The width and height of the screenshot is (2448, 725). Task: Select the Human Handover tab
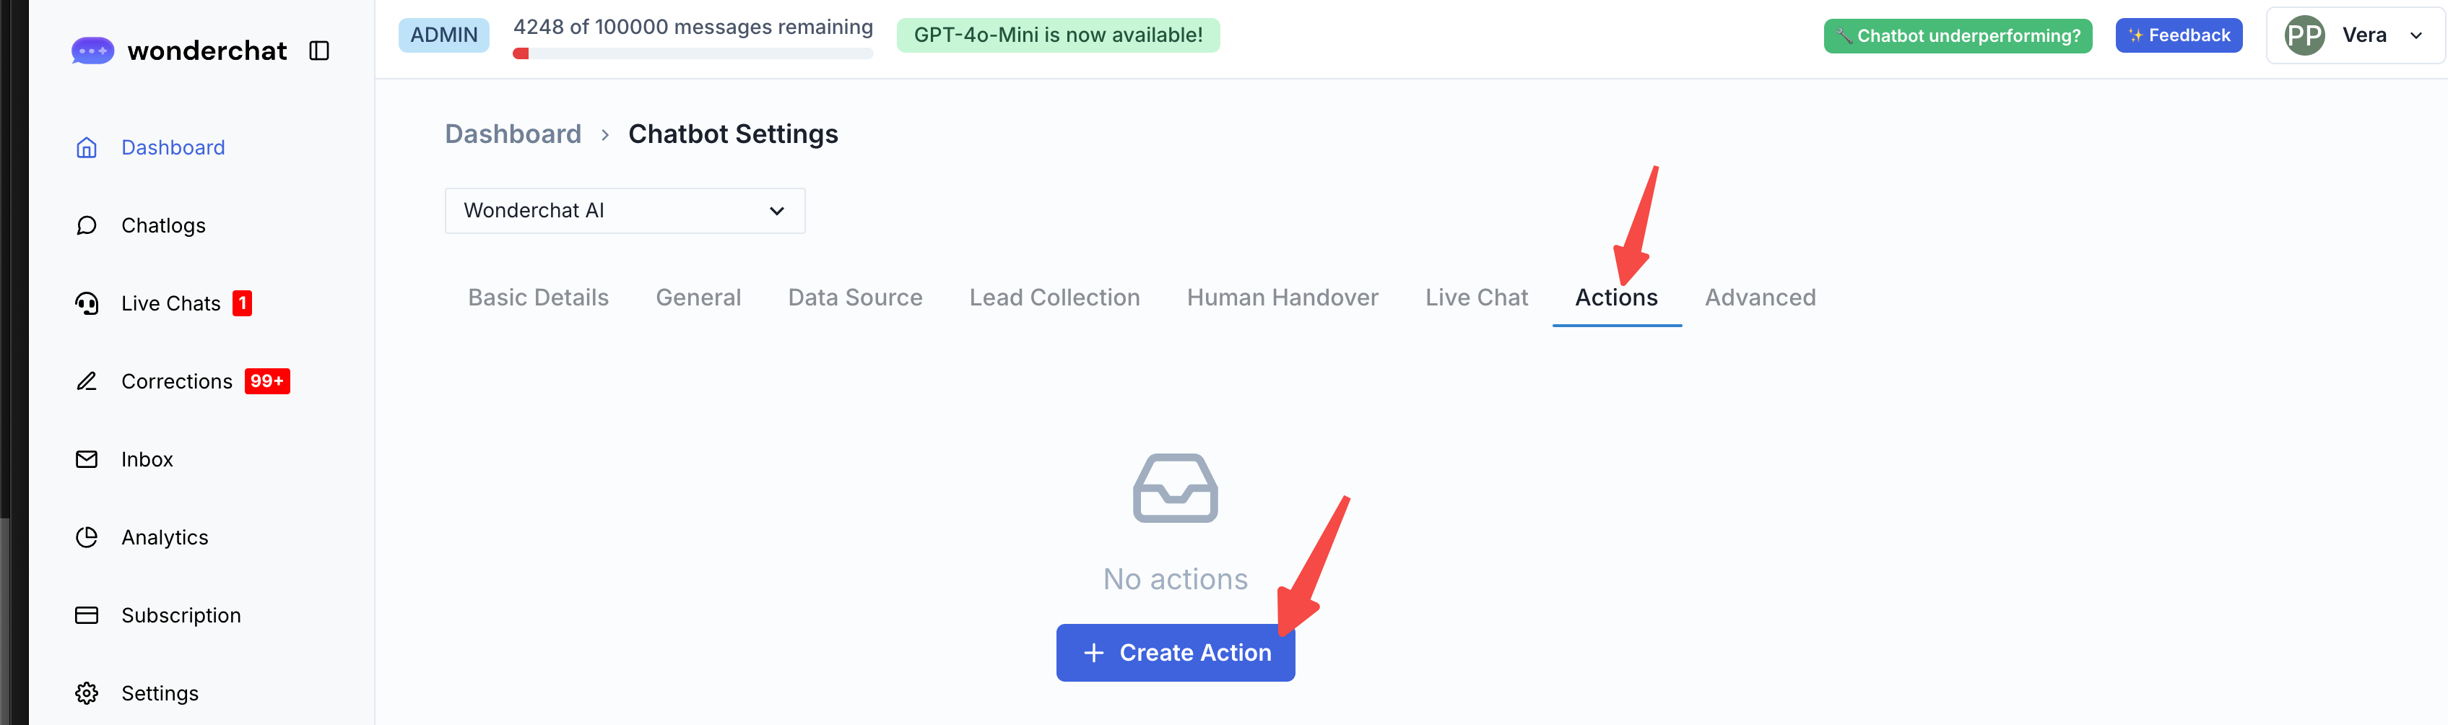(1282, 298)
